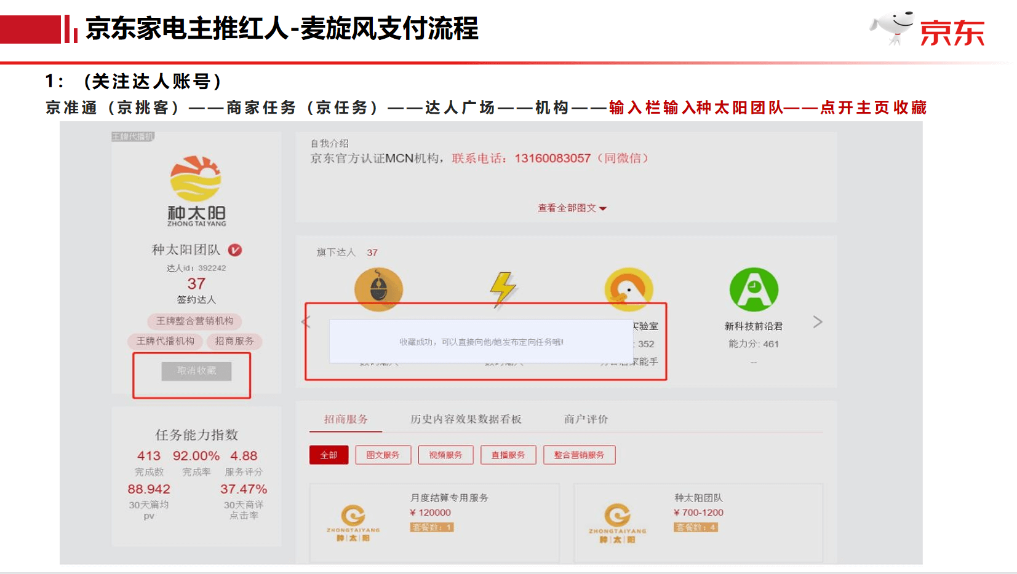Select the 全部 filter button

pos(329,455)
